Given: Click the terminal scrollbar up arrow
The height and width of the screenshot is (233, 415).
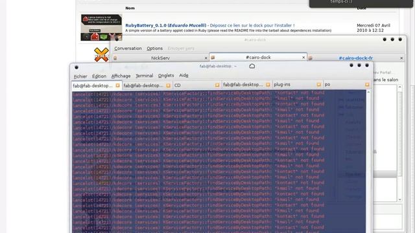Looking at the screenshot, I should pyautogui.click(x=368, y=92).
